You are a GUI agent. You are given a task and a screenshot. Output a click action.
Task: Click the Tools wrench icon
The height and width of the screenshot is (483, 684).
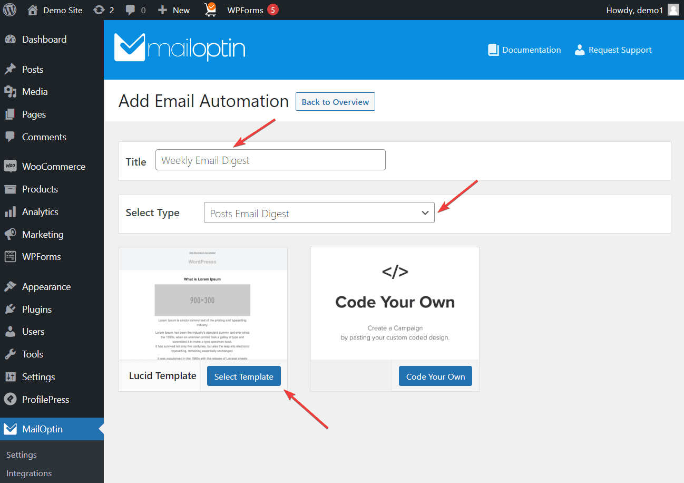tap(10, 354)
